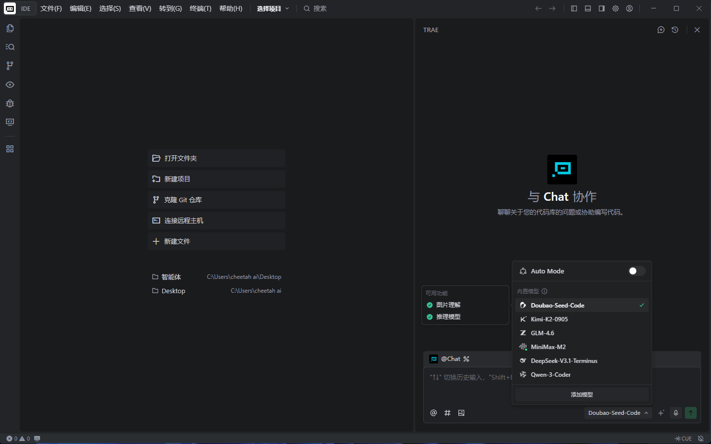Screen dimensions: 711x444
Task: Click the 添加模型 button
Action: pos(582,395)
